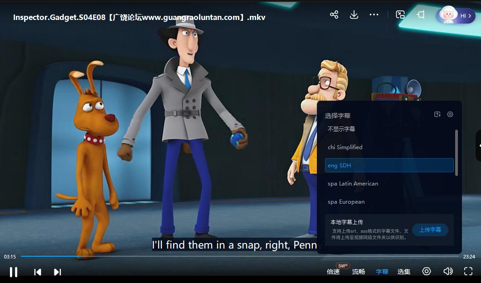This screenshot has height=283, width=481.
Task: Click the total duration 23:24
Action: click(x=469, y=257)
